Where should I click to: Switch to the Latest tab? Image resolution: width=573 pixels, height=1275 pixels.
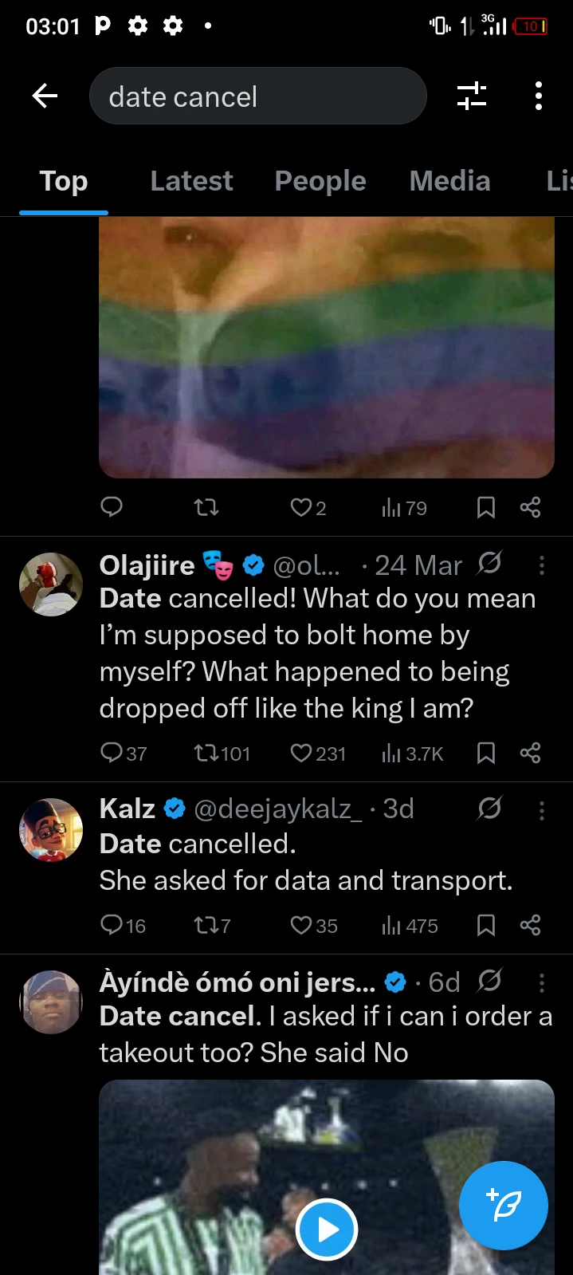[191, 181]
